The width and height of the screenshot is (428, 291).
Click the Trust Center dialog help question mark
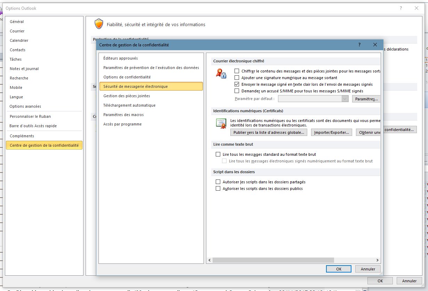pyautogui.click(x=359, y=45)
